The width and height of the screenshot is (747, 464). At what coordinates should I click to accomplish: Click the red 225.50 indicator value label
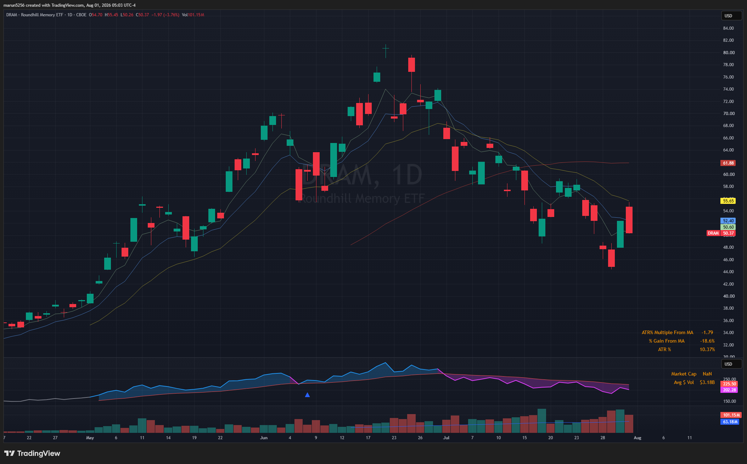(x=729, y=384)
